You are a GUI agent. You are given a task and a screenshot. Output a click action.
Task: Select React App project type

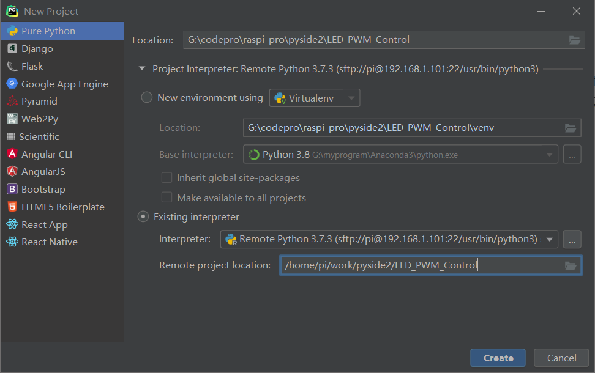(62, 224)
